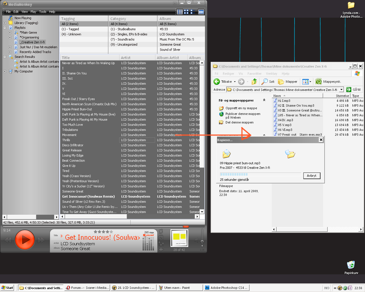
Task: Filter Album by Sound of Silver
Action: pyautogui.click(x=181, y=50)
